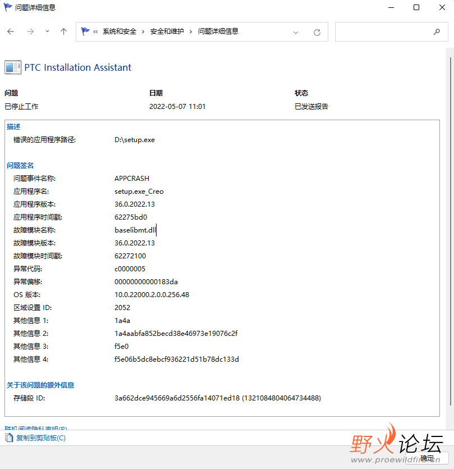Click the 问题签名 section heading
Screen dimensions: 454x469
point(20,165)
